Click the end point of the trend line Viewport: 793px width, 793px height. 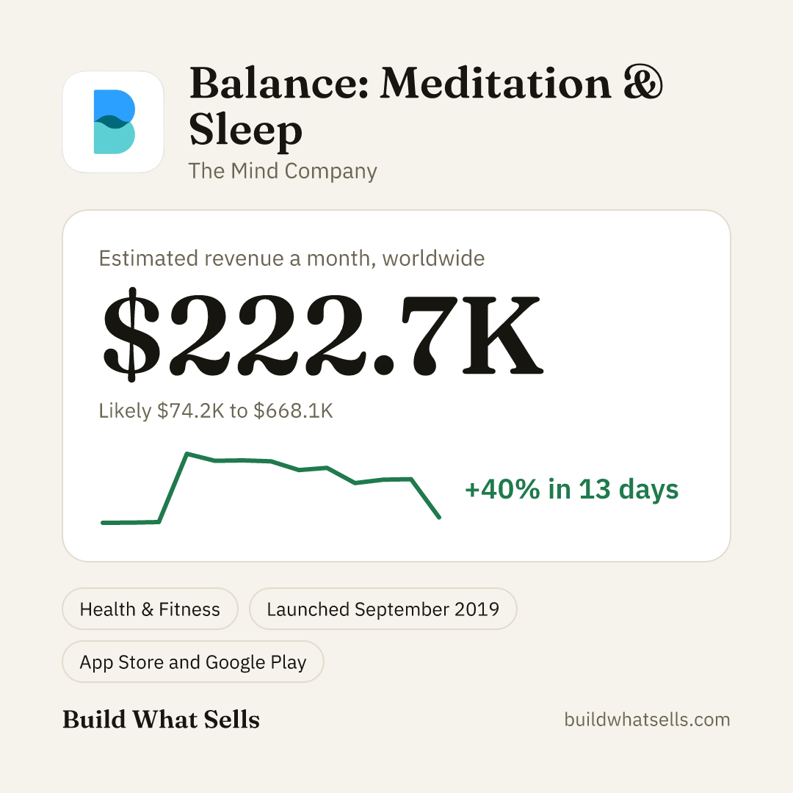pos(438,518)
